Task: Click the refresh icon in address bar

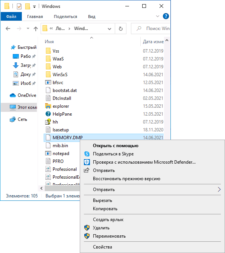Action: (121, 29)
